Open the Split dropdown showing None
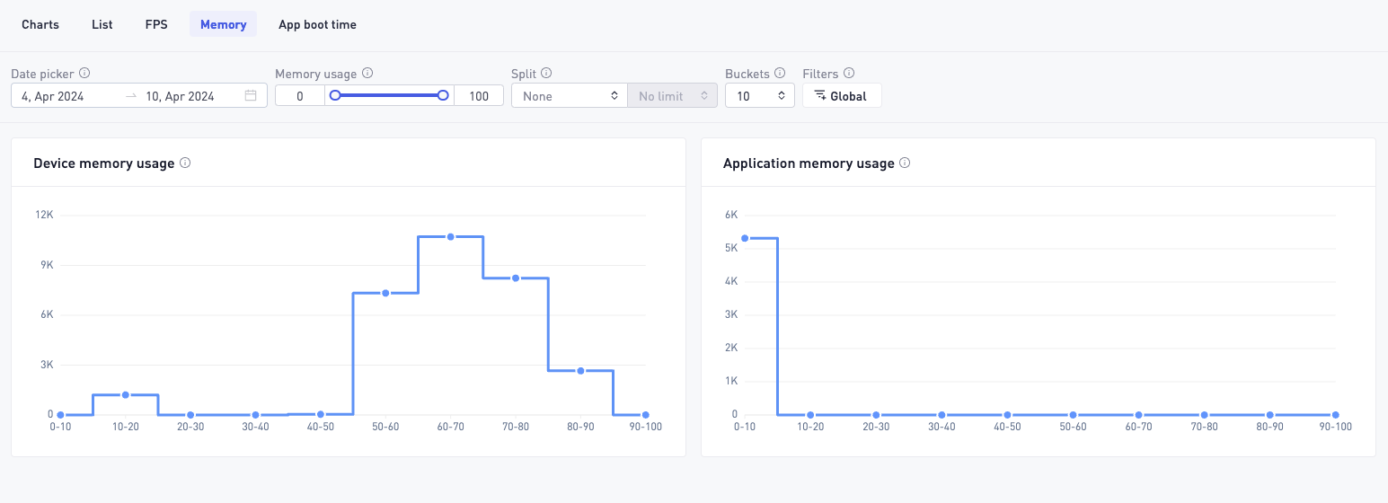1388x503 pixels. click(x=570, y=95)
